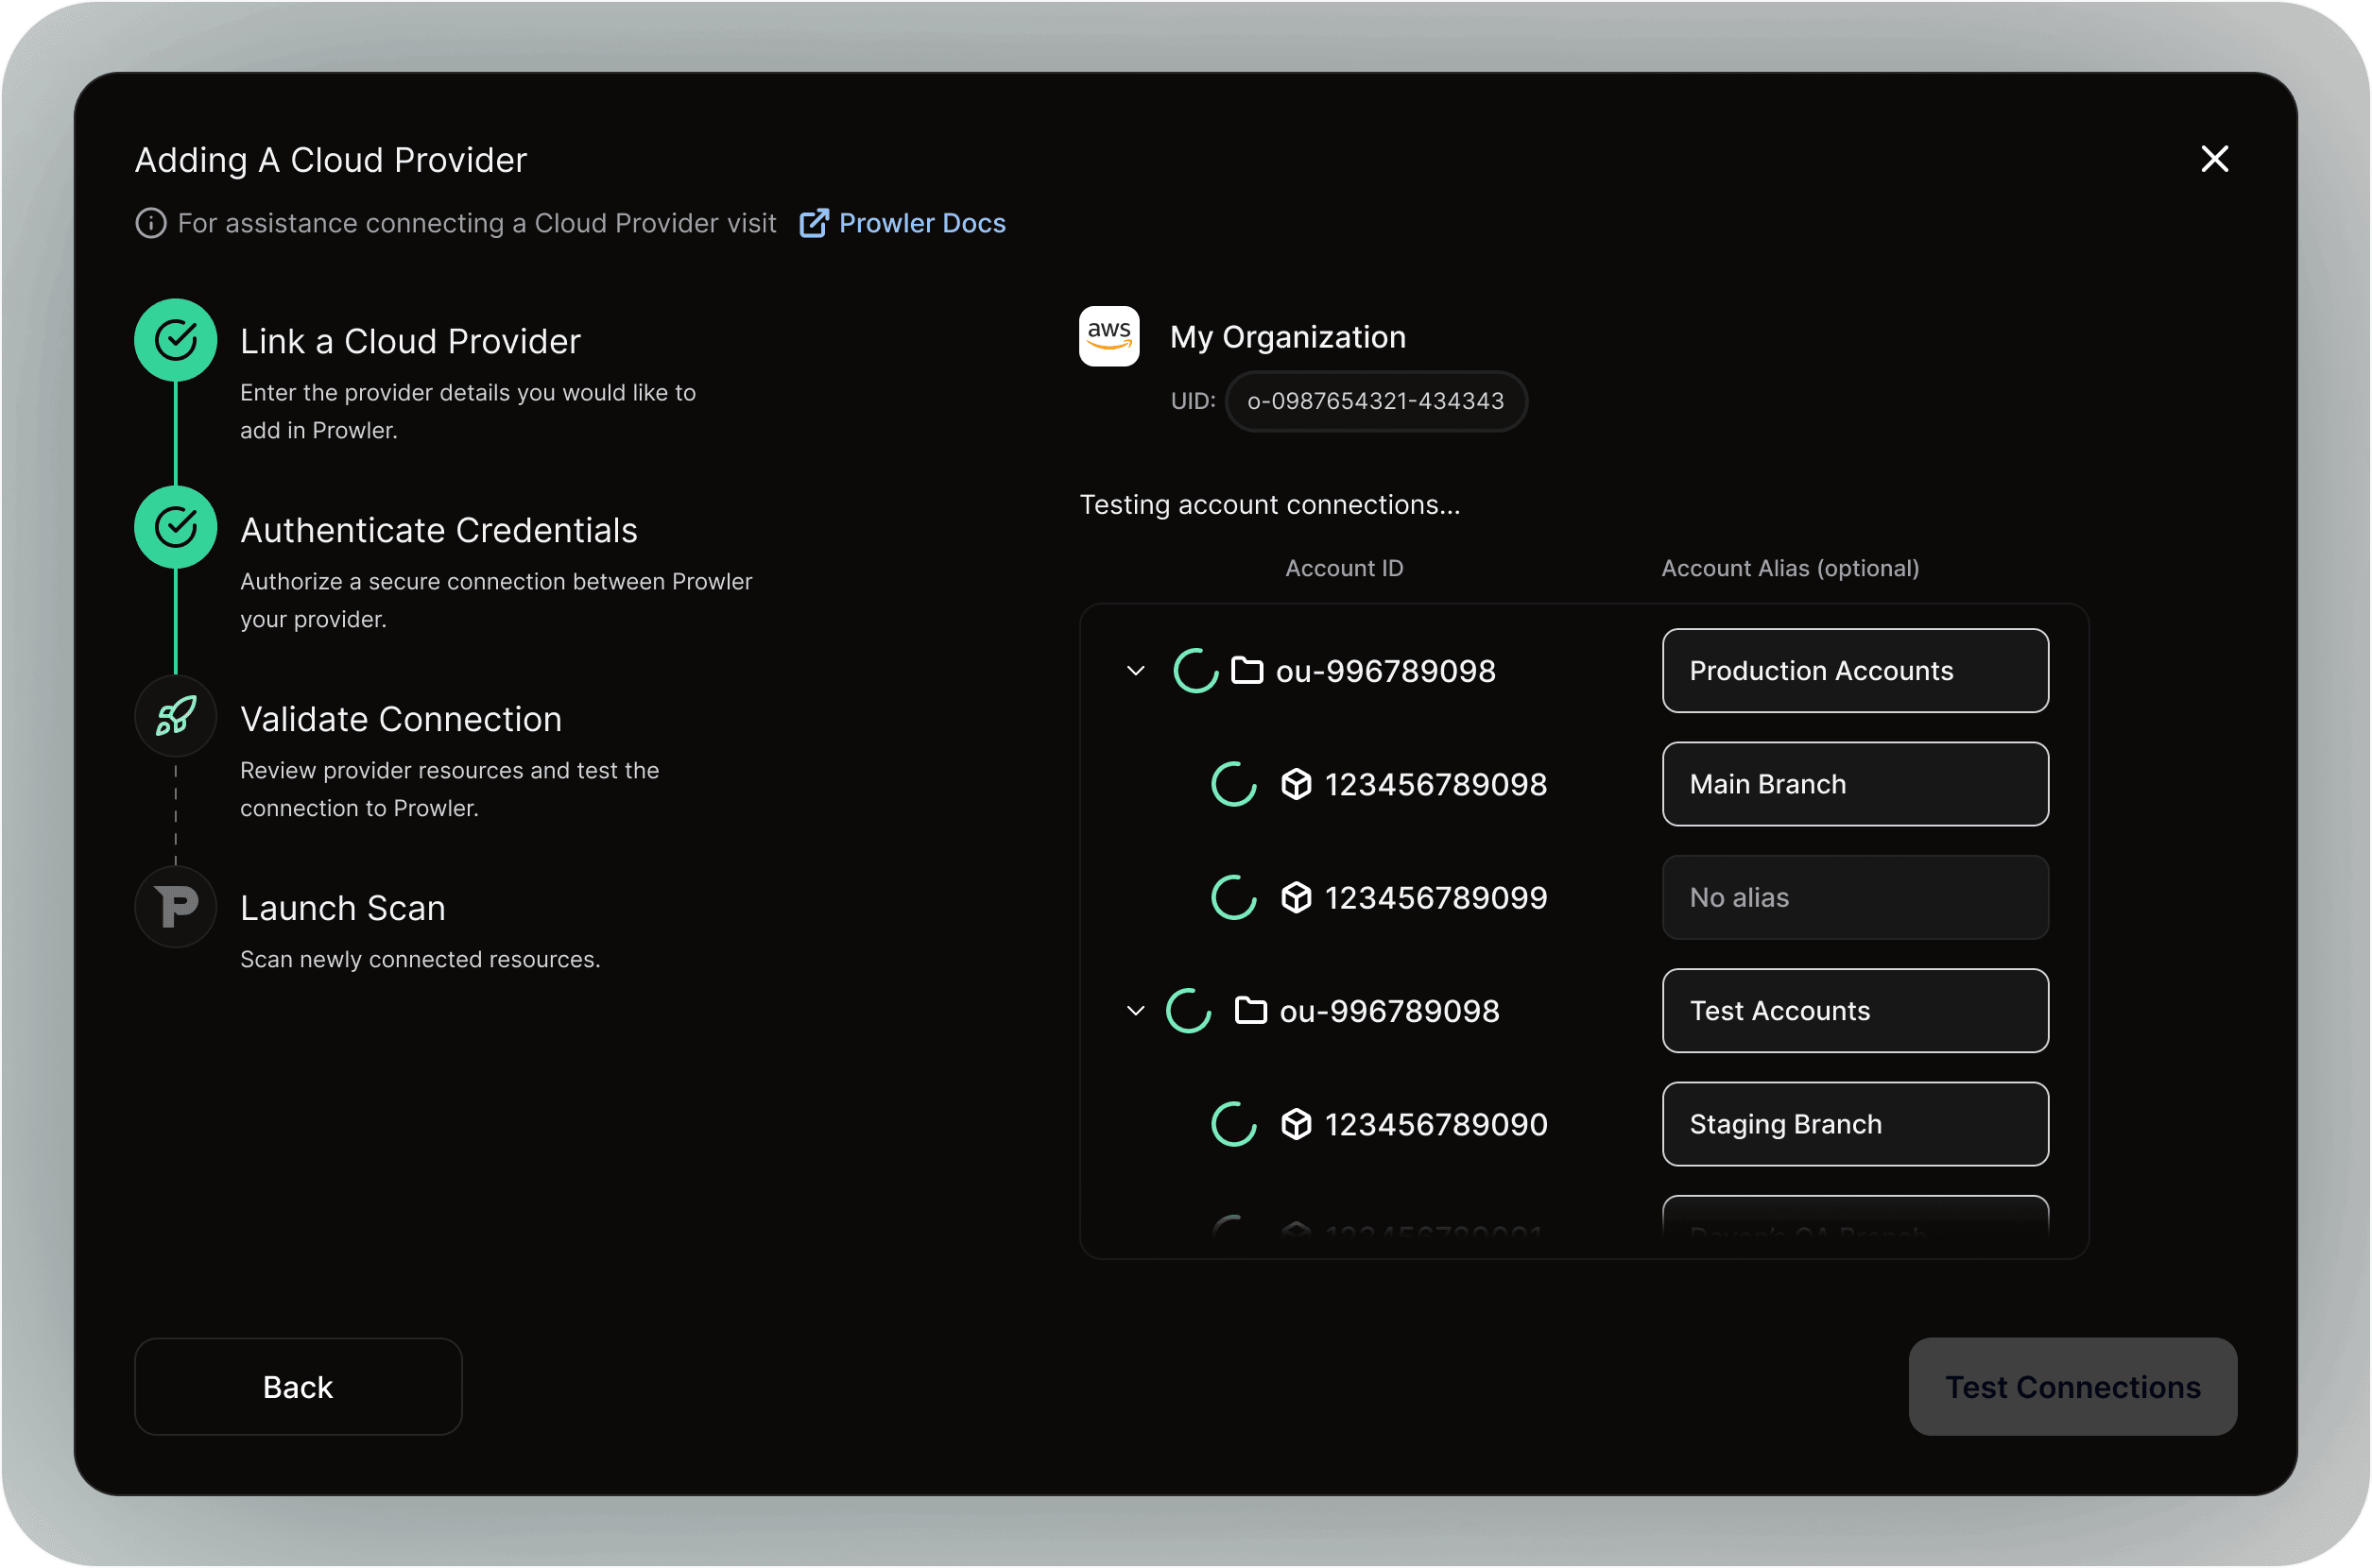Viewport: 2372px width, 1568px height.
Task: Click the cube icon for account 123456789098
Action: click(x=1297, y=784)
